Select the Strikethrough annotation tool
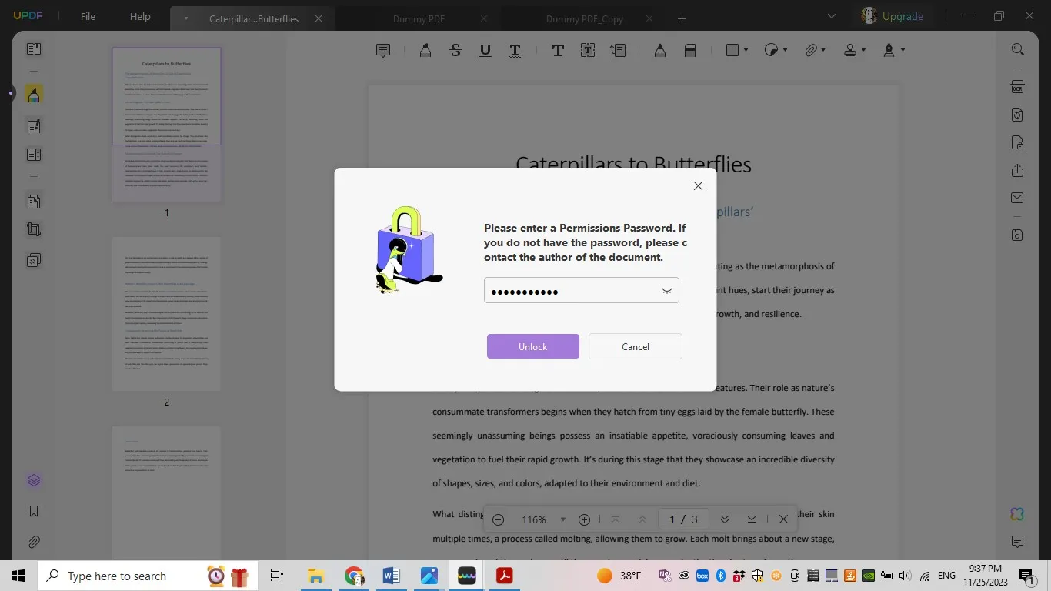 point(455,50)
